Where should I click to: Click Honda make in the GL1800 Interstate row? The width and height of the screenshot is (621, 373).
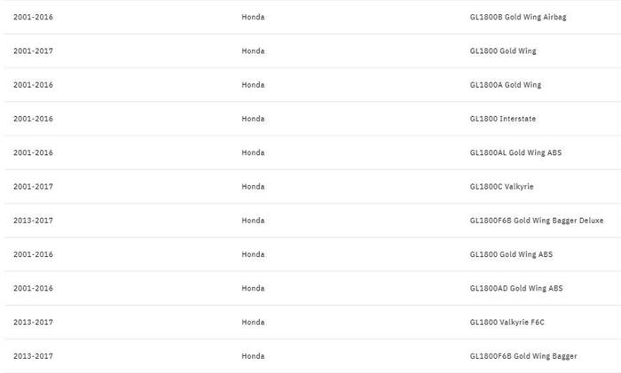pos(253,119)
